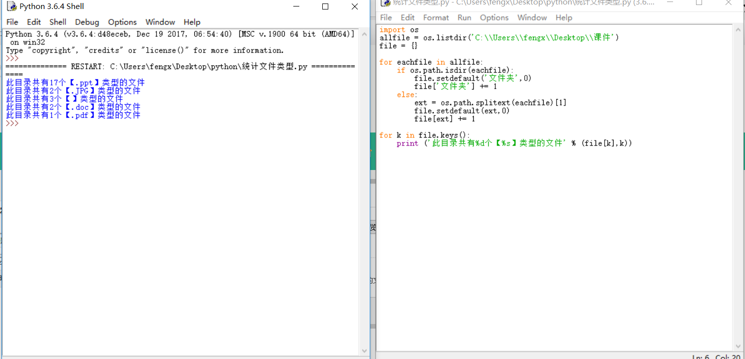
Task: Click the Shell scrollbar's up arrow
Action: [x=364, y=34]
